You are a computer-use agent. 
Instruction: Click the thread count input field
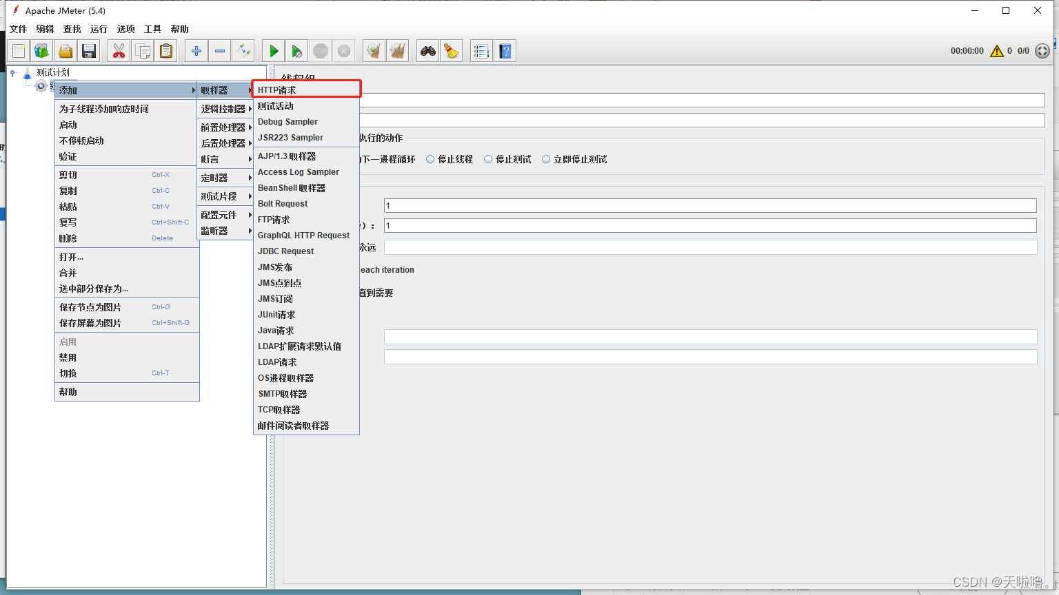click(710, 206)
